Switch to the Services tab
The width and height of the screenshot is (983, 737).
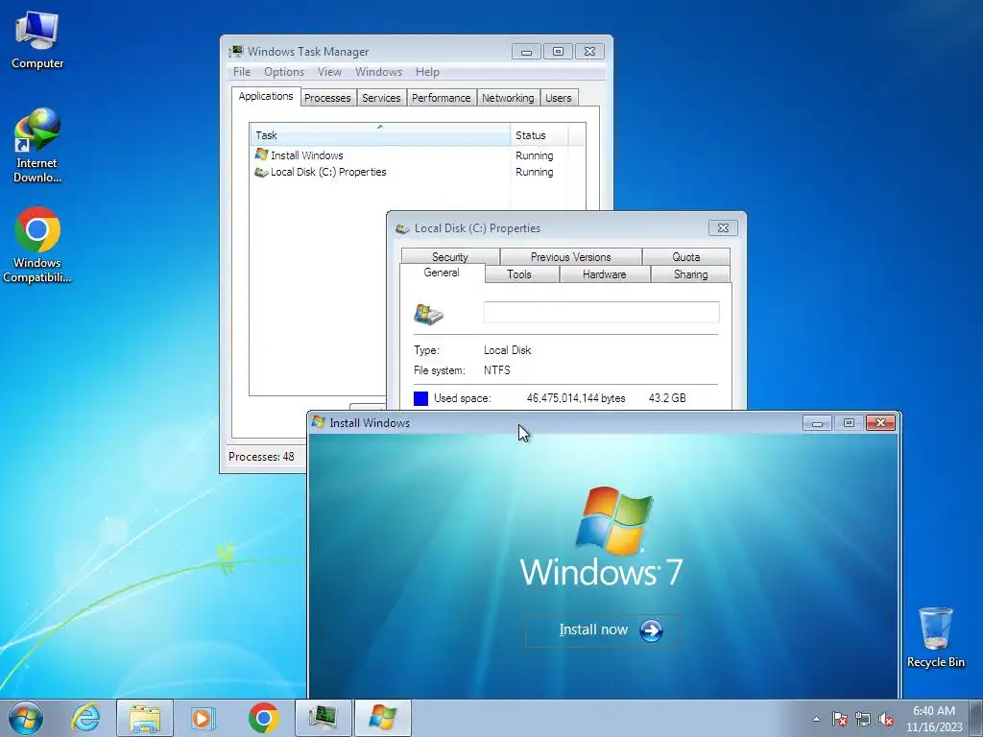pos(381,98)
